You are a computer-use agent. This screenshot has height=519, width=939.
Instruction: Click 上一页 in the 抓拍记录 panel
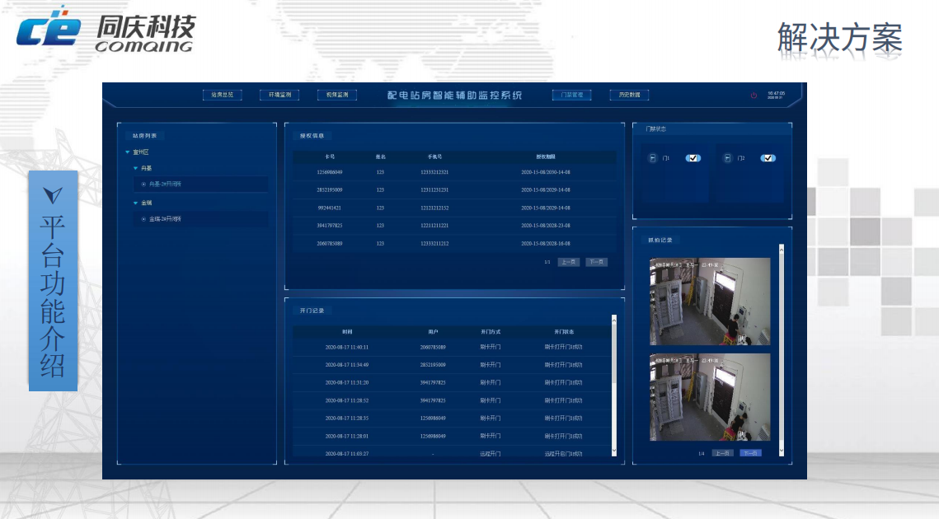pyautogui.click(x=722, y=453)
